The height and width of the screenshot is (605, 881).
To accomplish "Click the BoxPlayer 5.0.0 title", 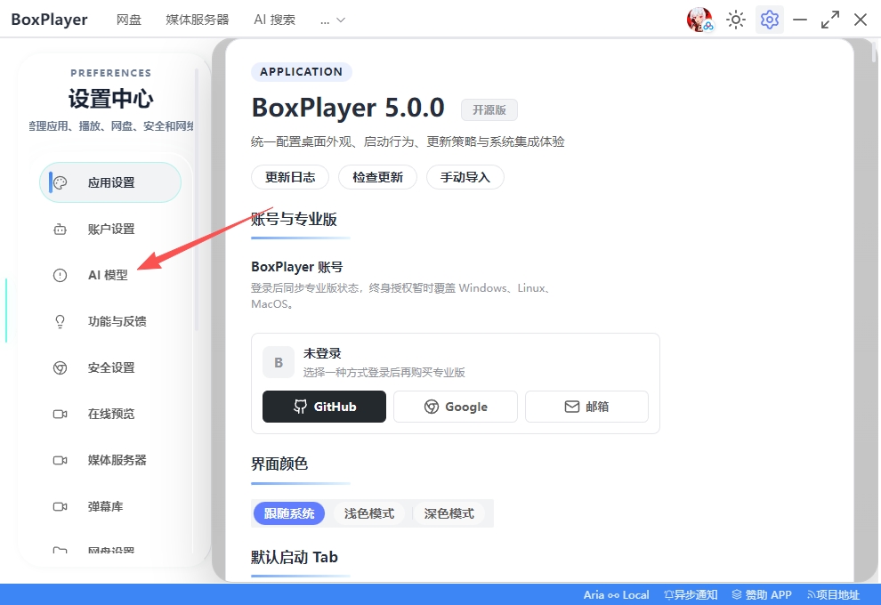I will 348,108.
